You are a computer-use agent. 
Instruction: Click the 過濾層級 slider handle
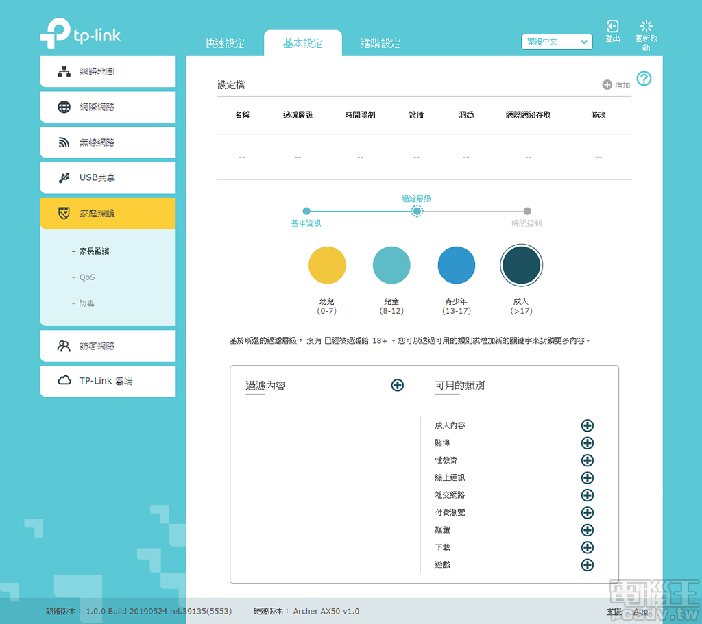417,211
